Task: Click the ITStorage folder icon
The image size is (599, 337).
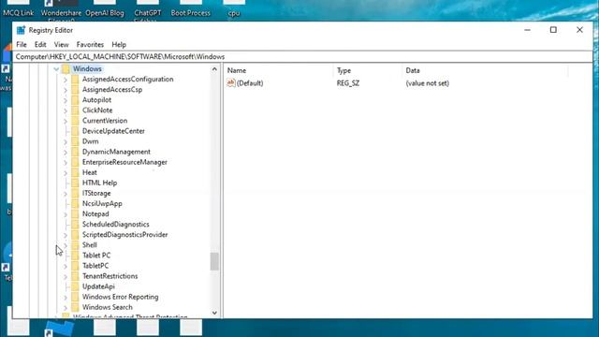Action: (x=75, y=193)
